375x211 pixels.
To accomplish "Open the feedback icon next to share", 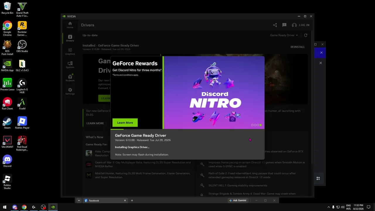I will 284,25.
